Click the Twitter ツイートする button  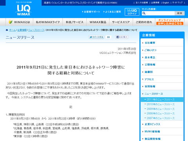(x=96, y=37)
